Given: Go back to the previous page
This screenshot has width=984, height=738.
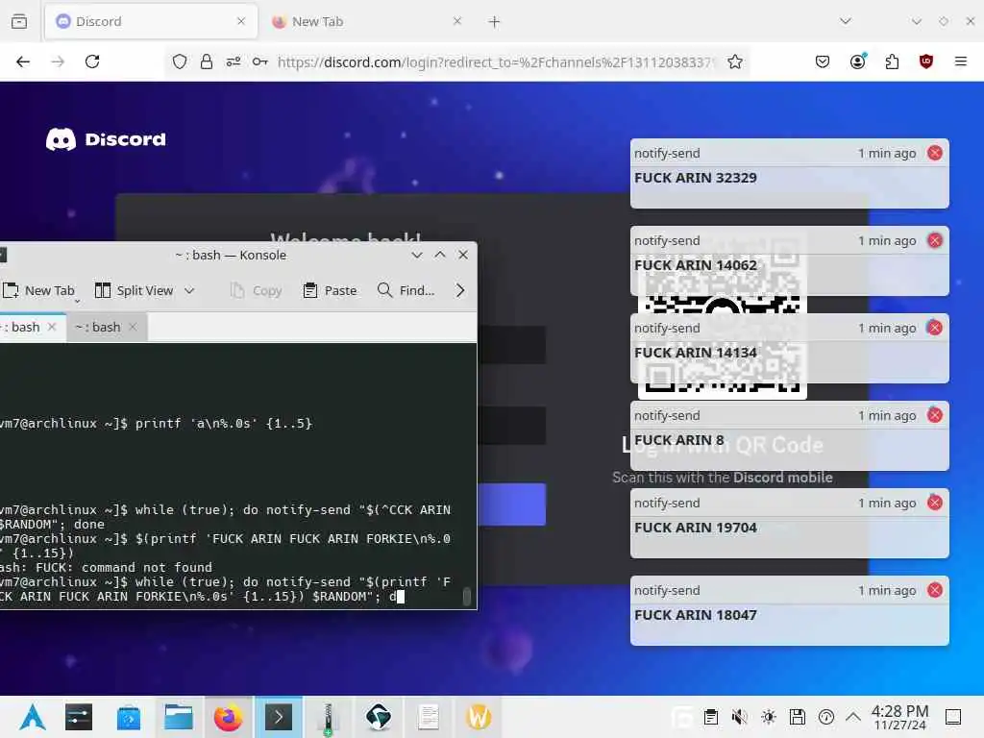Looking at the screenshot, I should (x=23, y=61).
